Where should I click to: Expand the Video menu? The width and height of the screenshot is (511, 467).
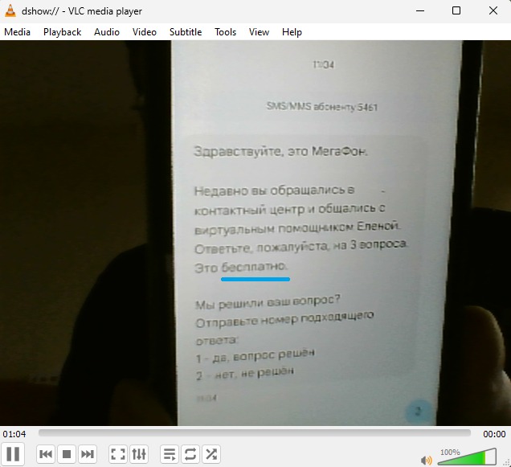[145, 32]
